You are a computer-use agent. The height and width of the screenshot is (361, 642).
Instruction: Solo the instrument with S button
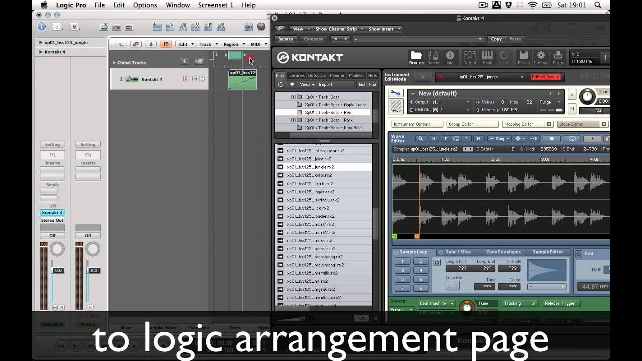pyautogui.click(x=572, y=94)
